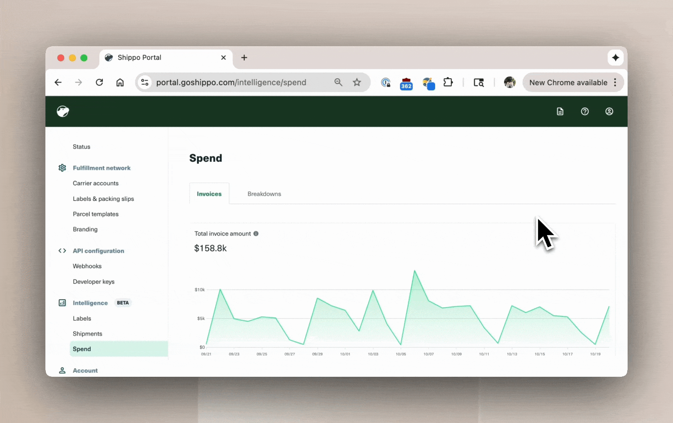Viewport: 673px width, 423px height.
Task: Click the Account section heading
Action: pyautogui.click(x=85, y=371)
